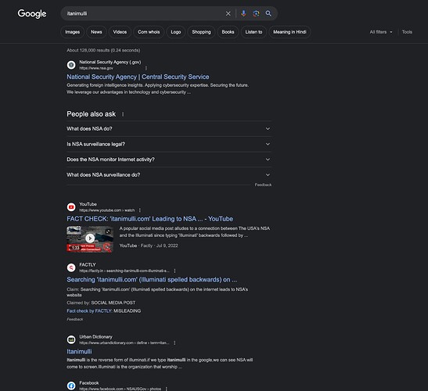Open the 'FACT CHECK: itanimulli.com' YouTube link
The height and width of the screenshot is (391, 428).
[x=150, y=219]
